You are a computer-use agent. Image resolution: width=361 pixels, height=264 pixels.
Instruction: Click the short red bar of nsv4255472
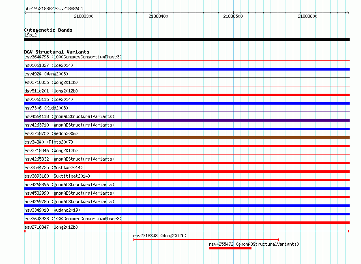pos(230,248)
